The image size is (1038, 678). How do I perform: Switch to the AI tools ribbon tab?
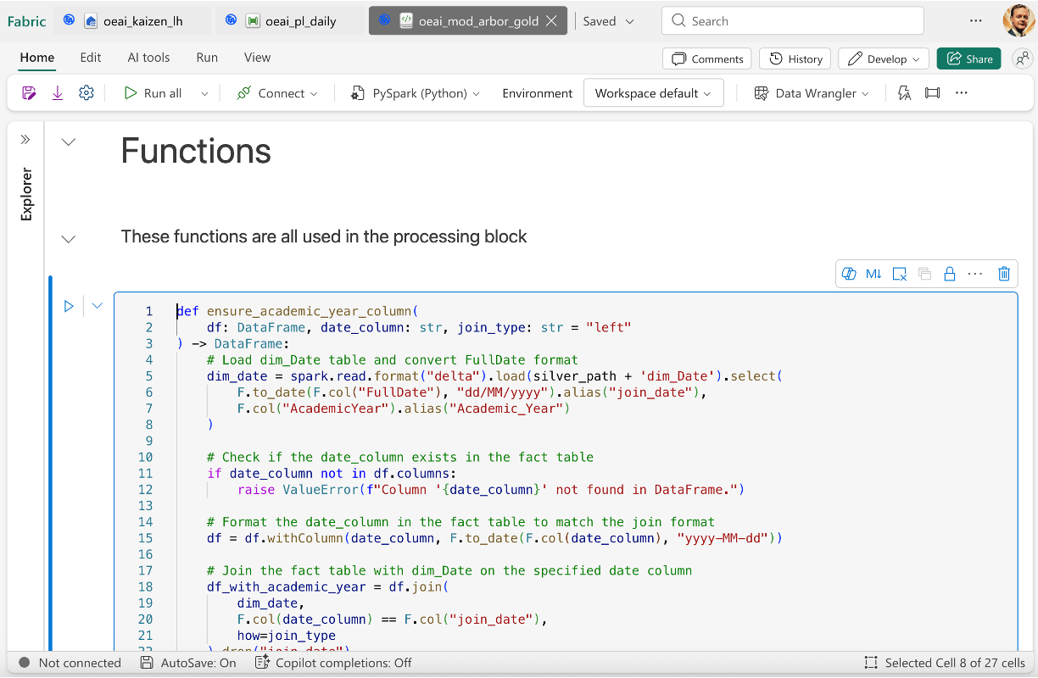coord(148,58)
